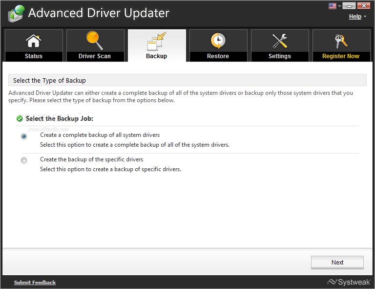Go to the Restore tab label
This screenshot has height=289, width=375.
[x=218, y=56]
